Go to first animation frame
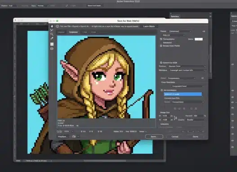The height and width of the screenshot is (172, 237). pos(183,132)
